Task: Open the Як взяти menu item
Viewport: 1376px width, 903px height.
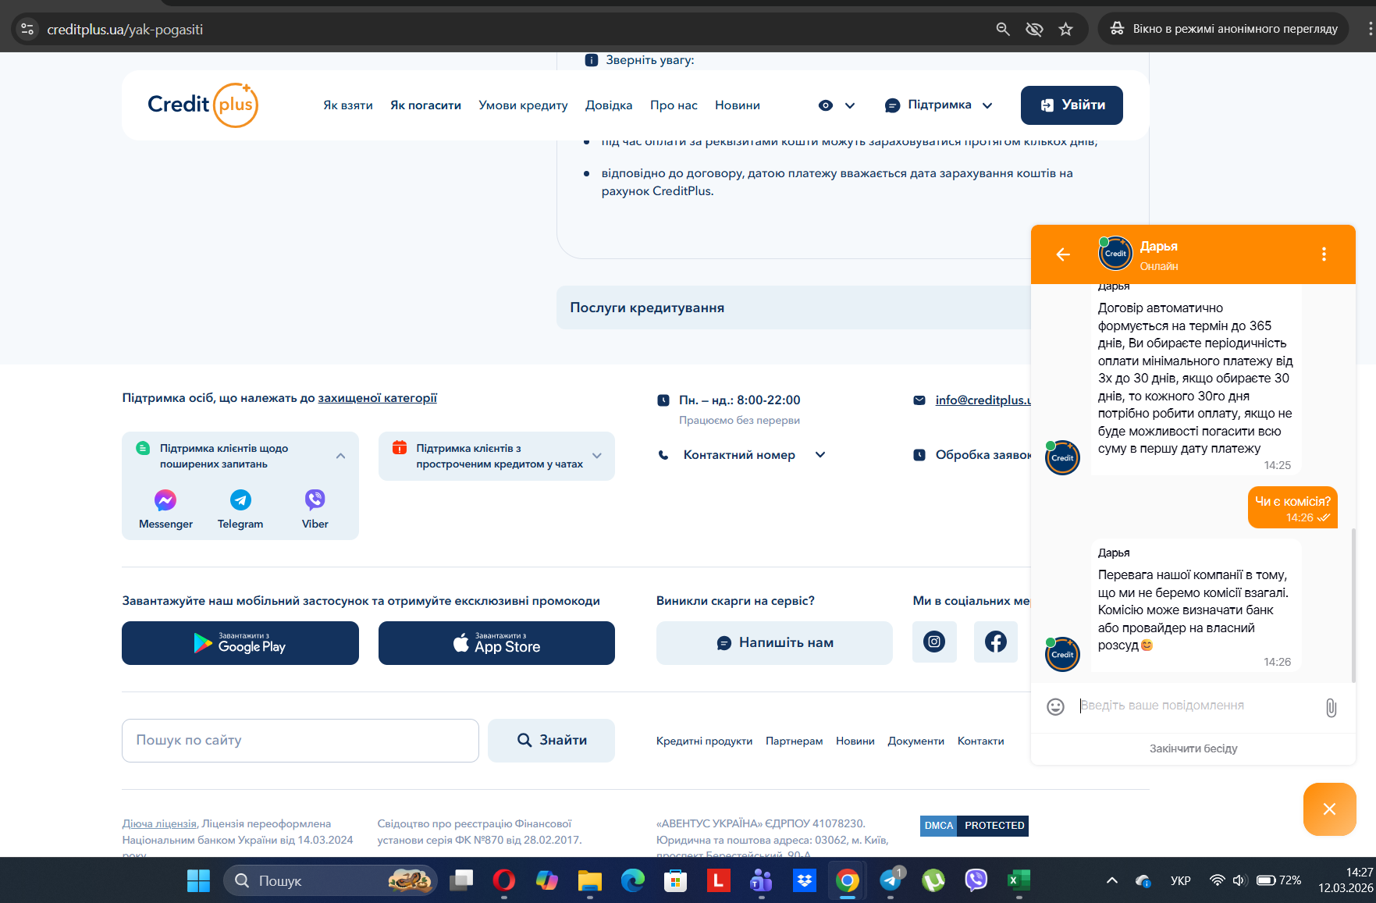Action: pos(348,105)
